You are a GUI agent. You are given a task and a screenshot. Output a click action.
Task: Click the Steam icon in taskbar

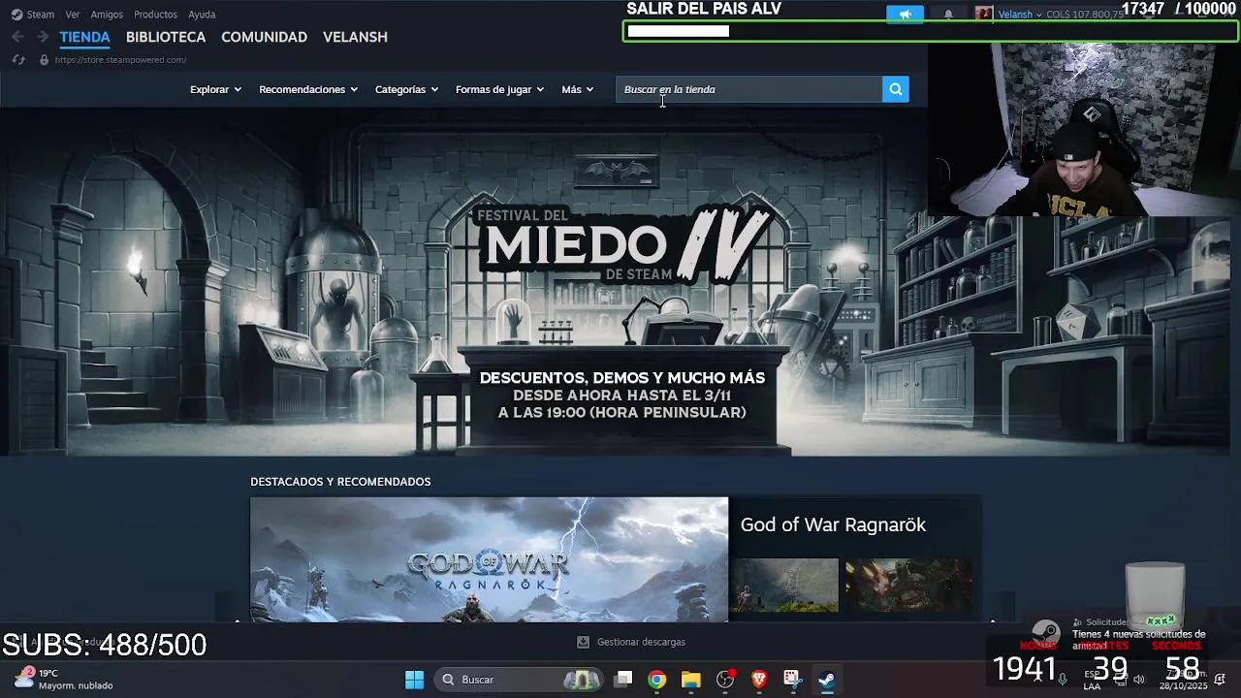(x=826, y=680)
